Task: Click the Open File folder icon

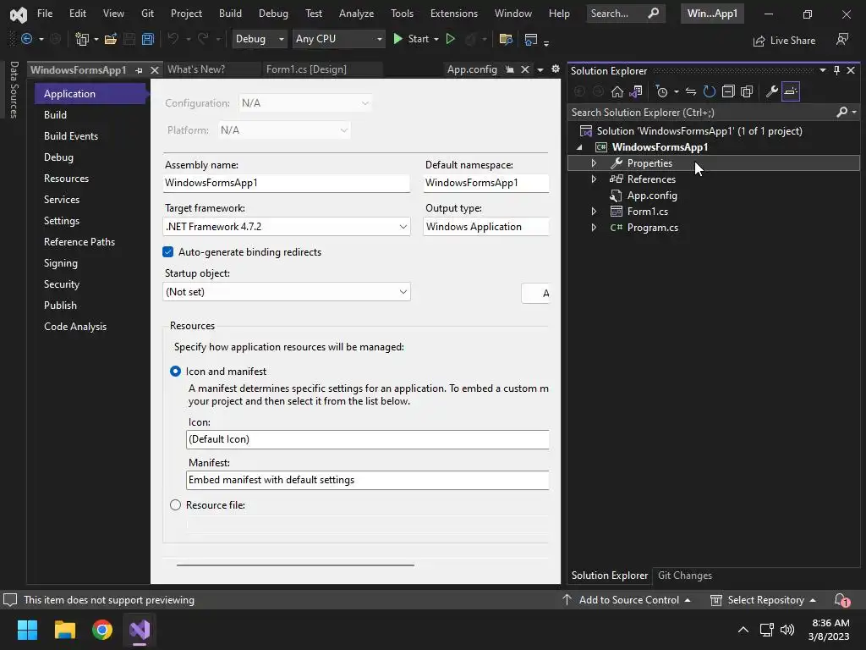Action: click(111, 39)
